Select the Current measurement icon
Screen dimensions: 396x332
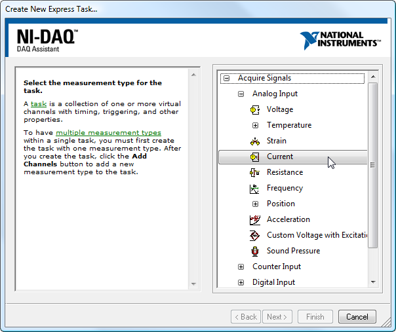pos(255,157)
